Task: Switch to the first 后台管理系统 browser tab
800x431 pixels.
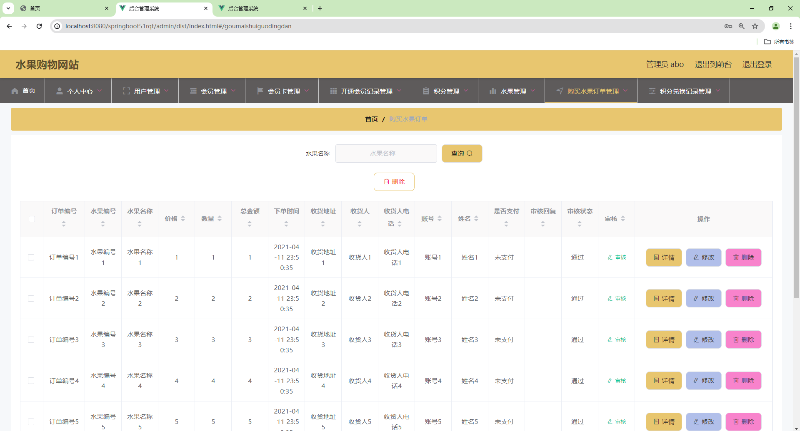Action: click(x=162, y=8)
